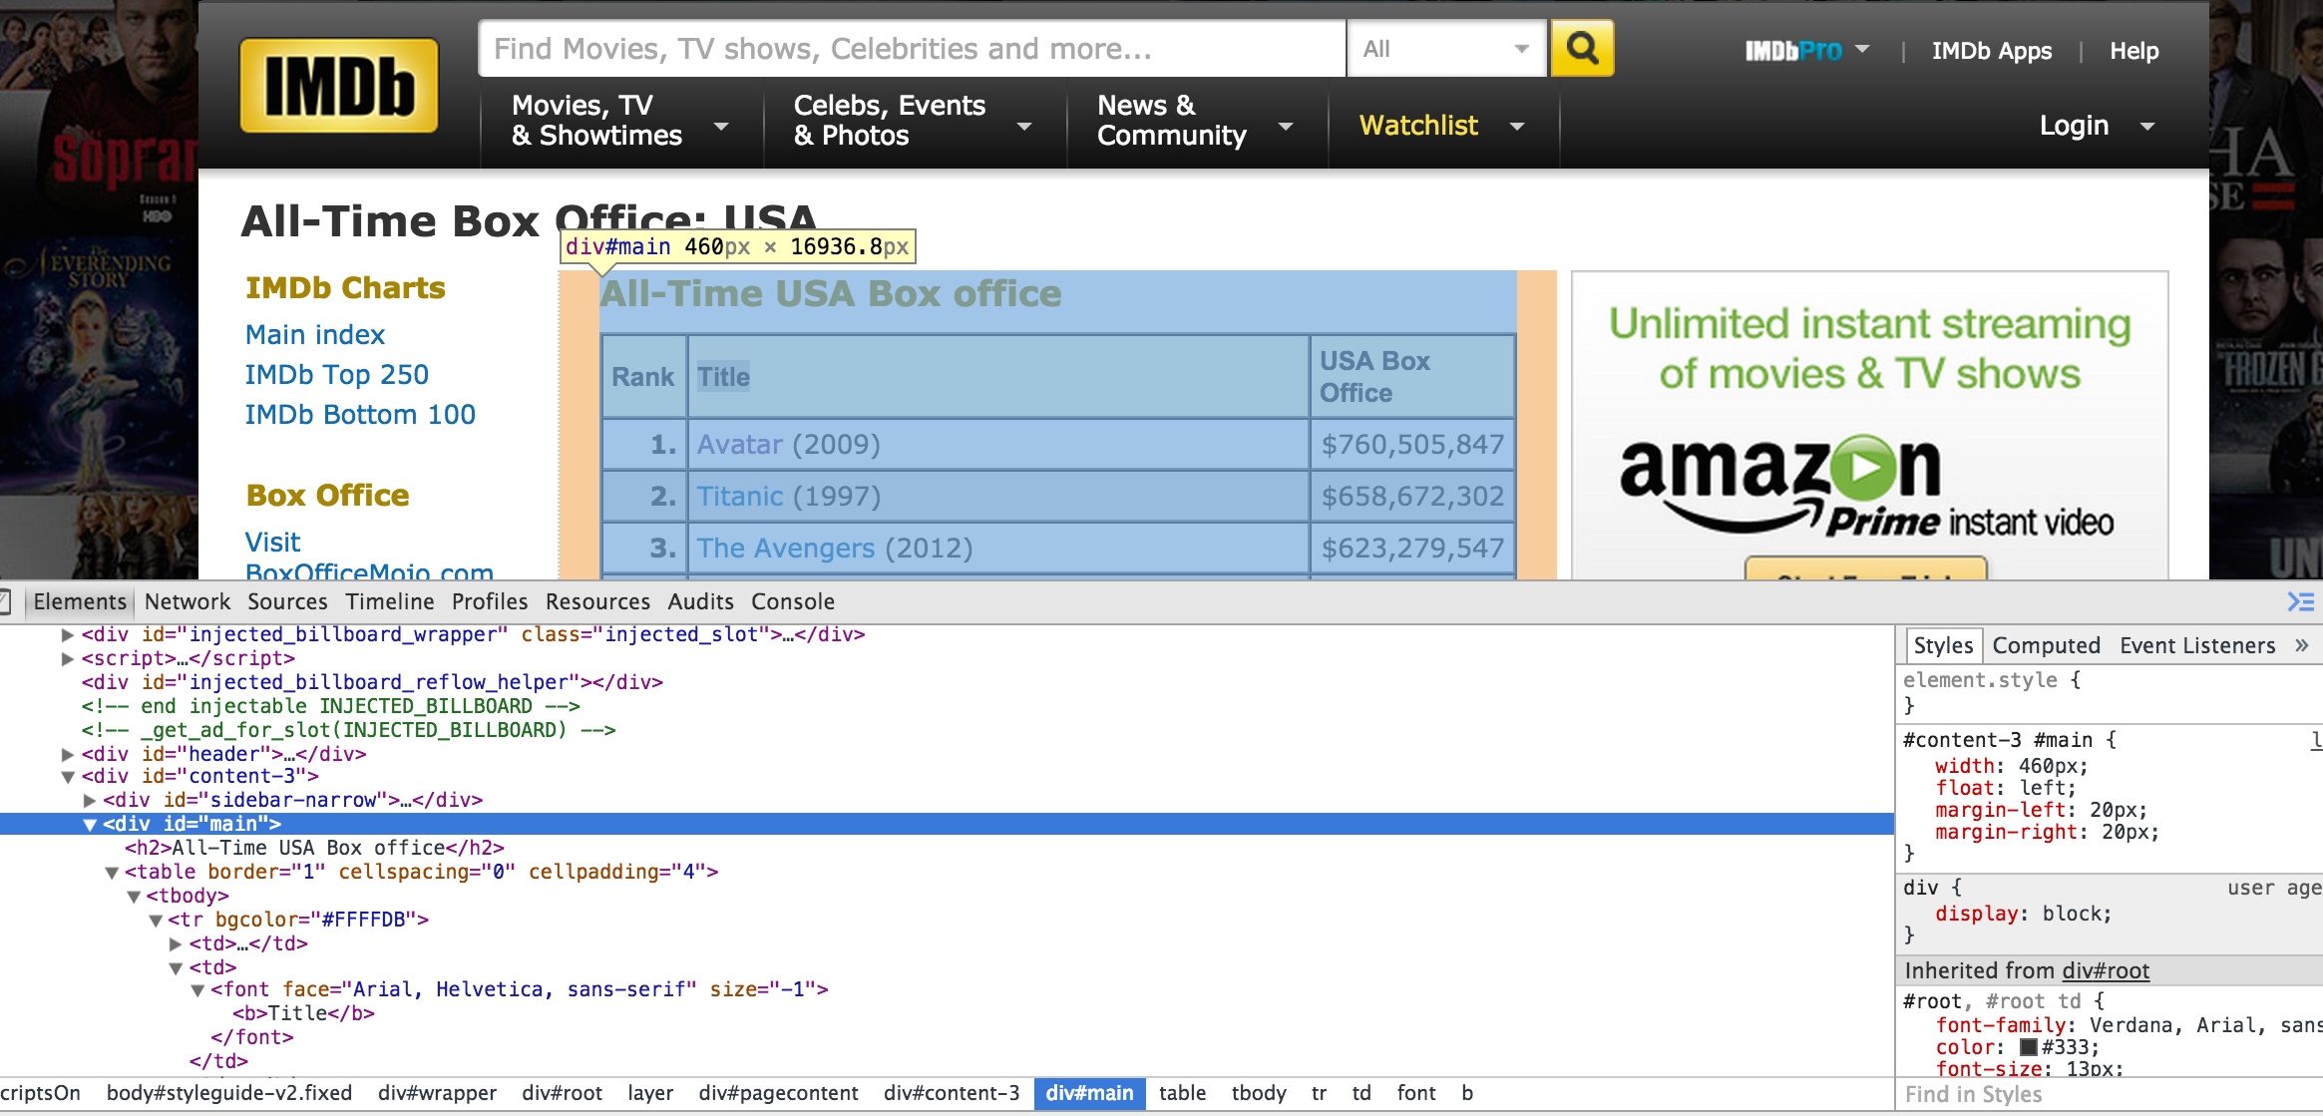
Task: Click the #333 color swatch
Action: point(2028,1047)
